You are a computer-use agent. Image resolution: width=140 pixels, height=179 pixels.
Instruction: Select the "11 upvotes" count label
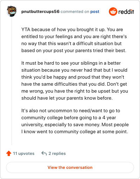(24, 153)
